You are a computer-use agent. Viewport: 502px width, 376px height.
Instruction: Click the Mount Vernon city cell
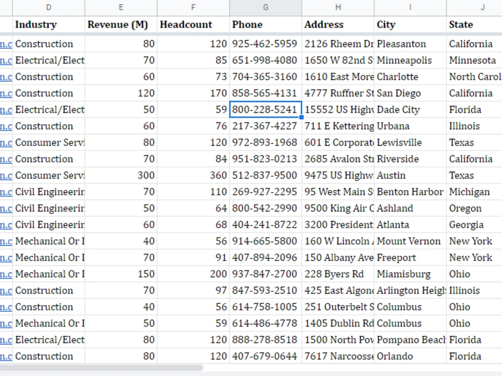410,241
